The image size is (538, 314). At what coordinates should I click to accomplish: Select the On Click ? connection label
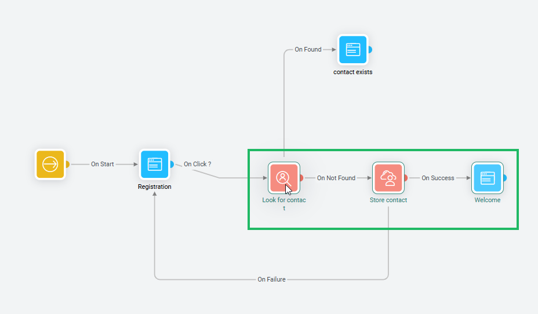click(x=197, y=165)
